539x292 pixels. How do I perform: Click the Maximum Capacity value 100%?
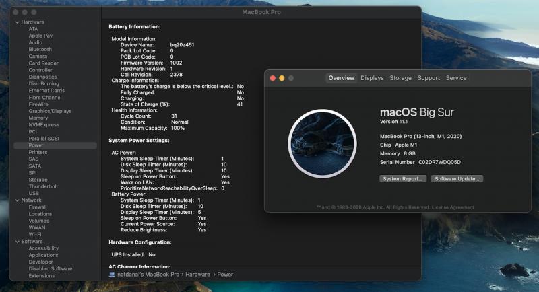pyautogui.click(x=178, y=128)
